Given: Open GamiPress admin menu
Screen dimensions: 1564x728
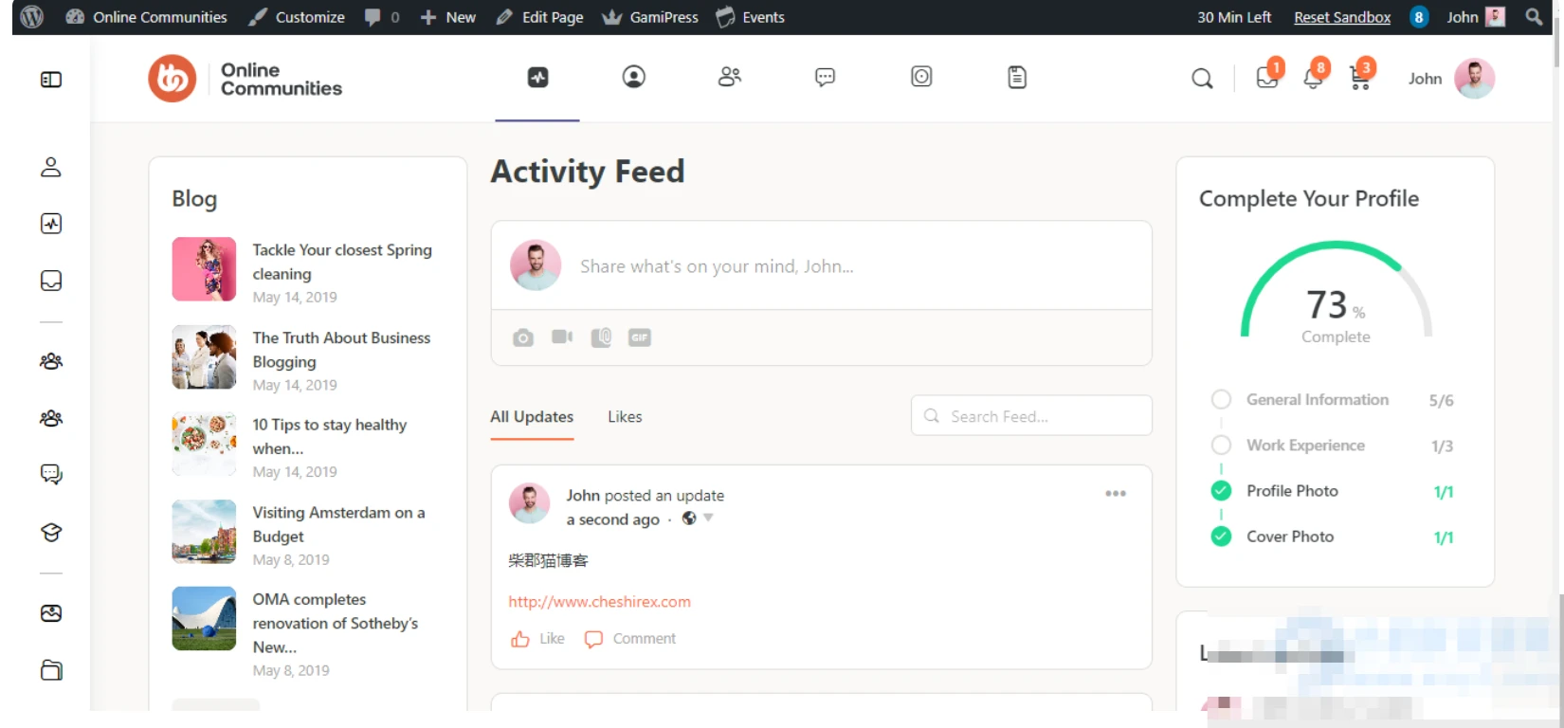Looking at the screenshot, I should 650,17.
